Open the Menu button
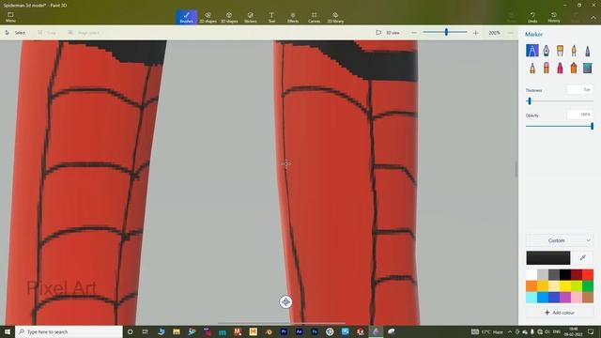This screenshot has height=338, width=601. [x=10, y=17]
